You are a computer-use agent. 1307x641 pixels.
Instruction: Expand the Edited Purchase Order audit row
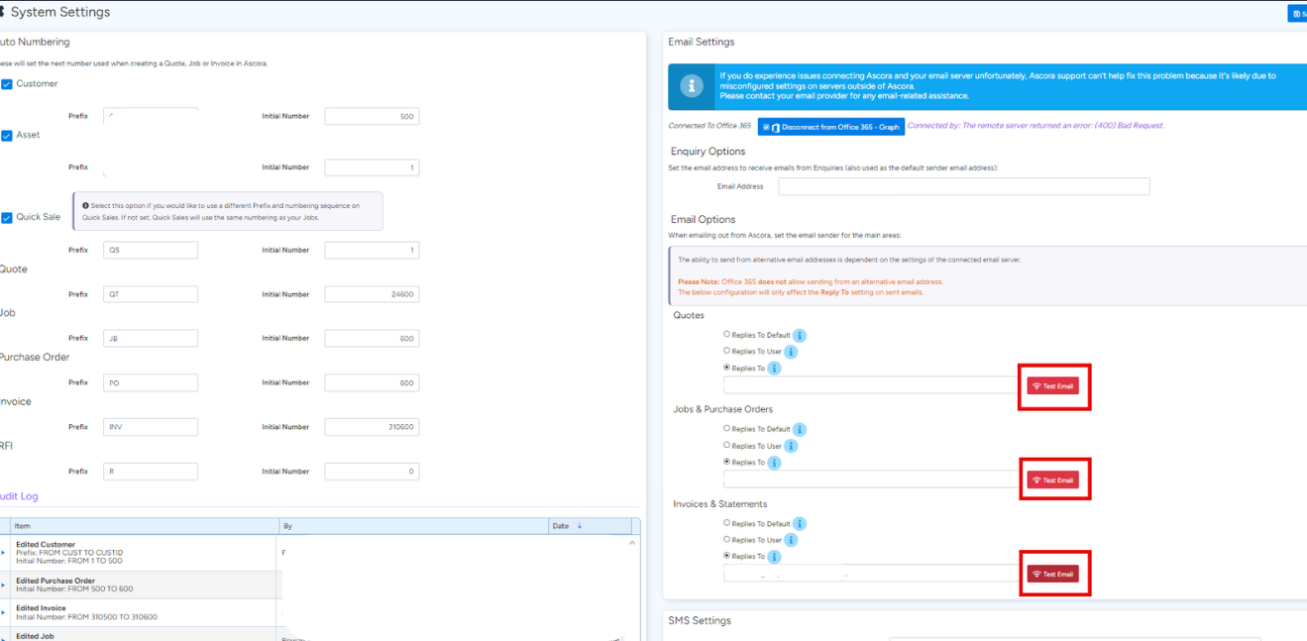3,585
